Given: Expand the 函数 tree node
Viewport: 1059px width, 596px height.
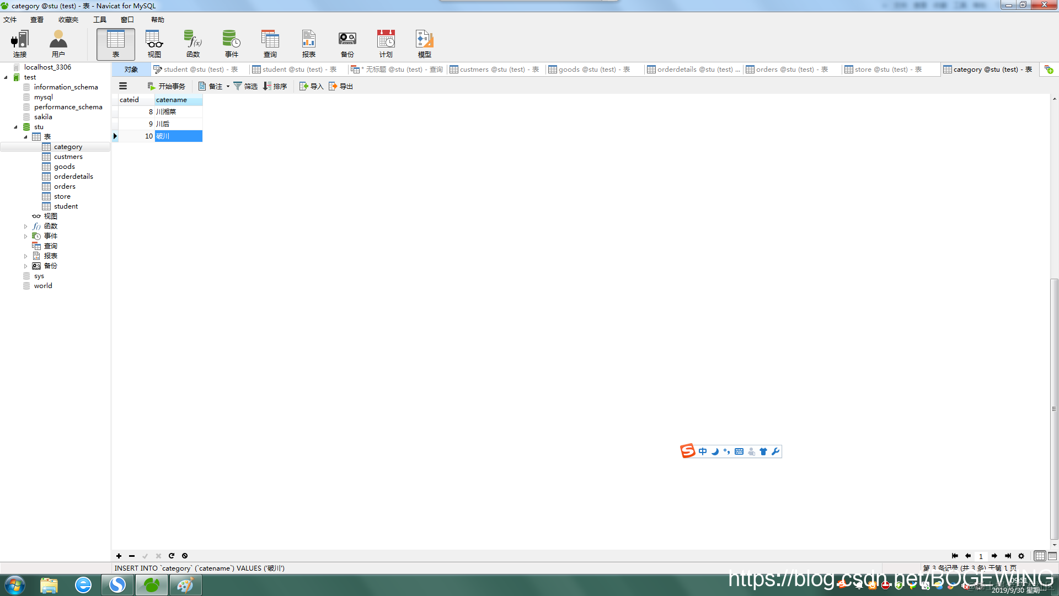Looking at the screenshot, I should pyautogui.click(x=25, y=226).
